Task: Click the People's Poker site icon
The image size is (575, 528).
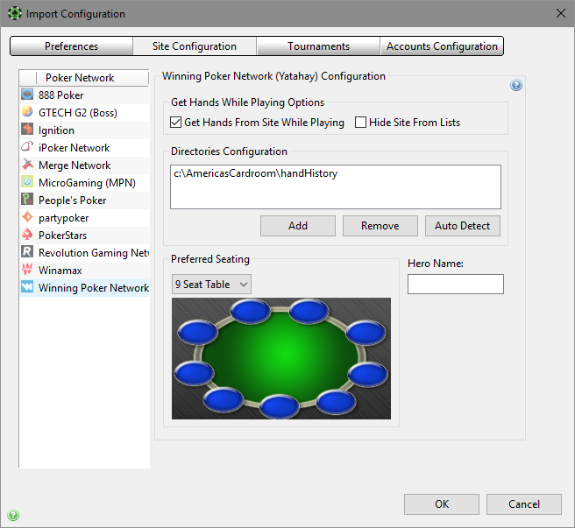Action: point(27,200)
